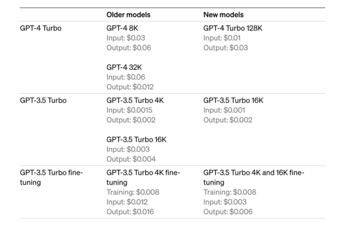Image resolution: width=338 pixels, height=226 pixels.
Task: Select the GPT-3.5 Turbo 4K input price $0.0015
Action: 129,110
